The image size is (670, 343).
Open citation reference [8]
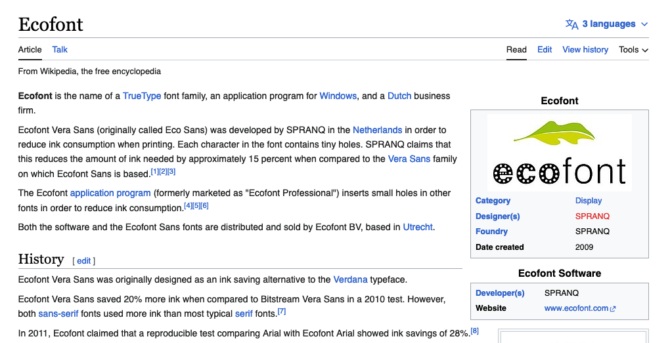pyautogui.click(x=474, y=331)
